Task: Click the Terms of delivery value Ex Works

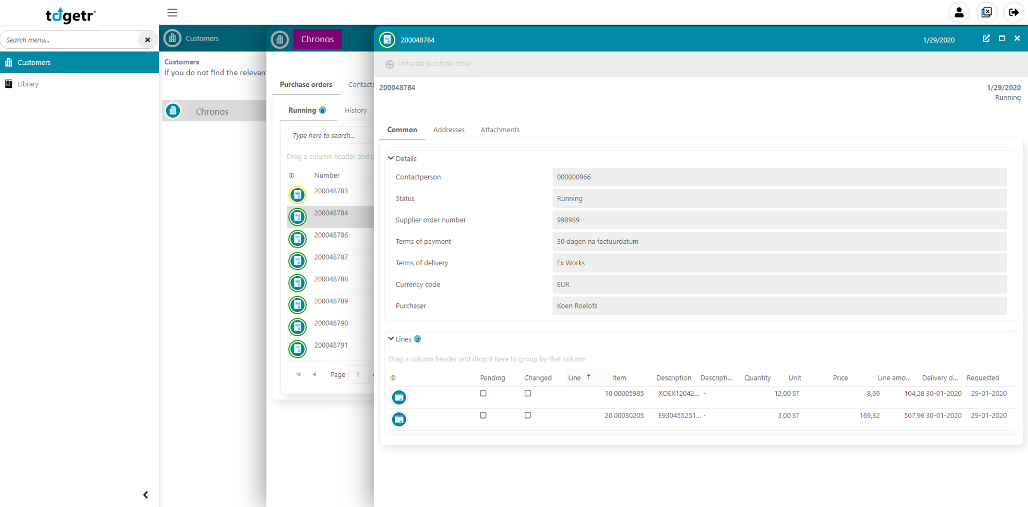Action: (x=779, y=263)
